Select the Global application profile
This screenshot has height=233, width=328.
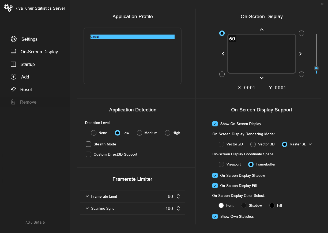(132, 37)
